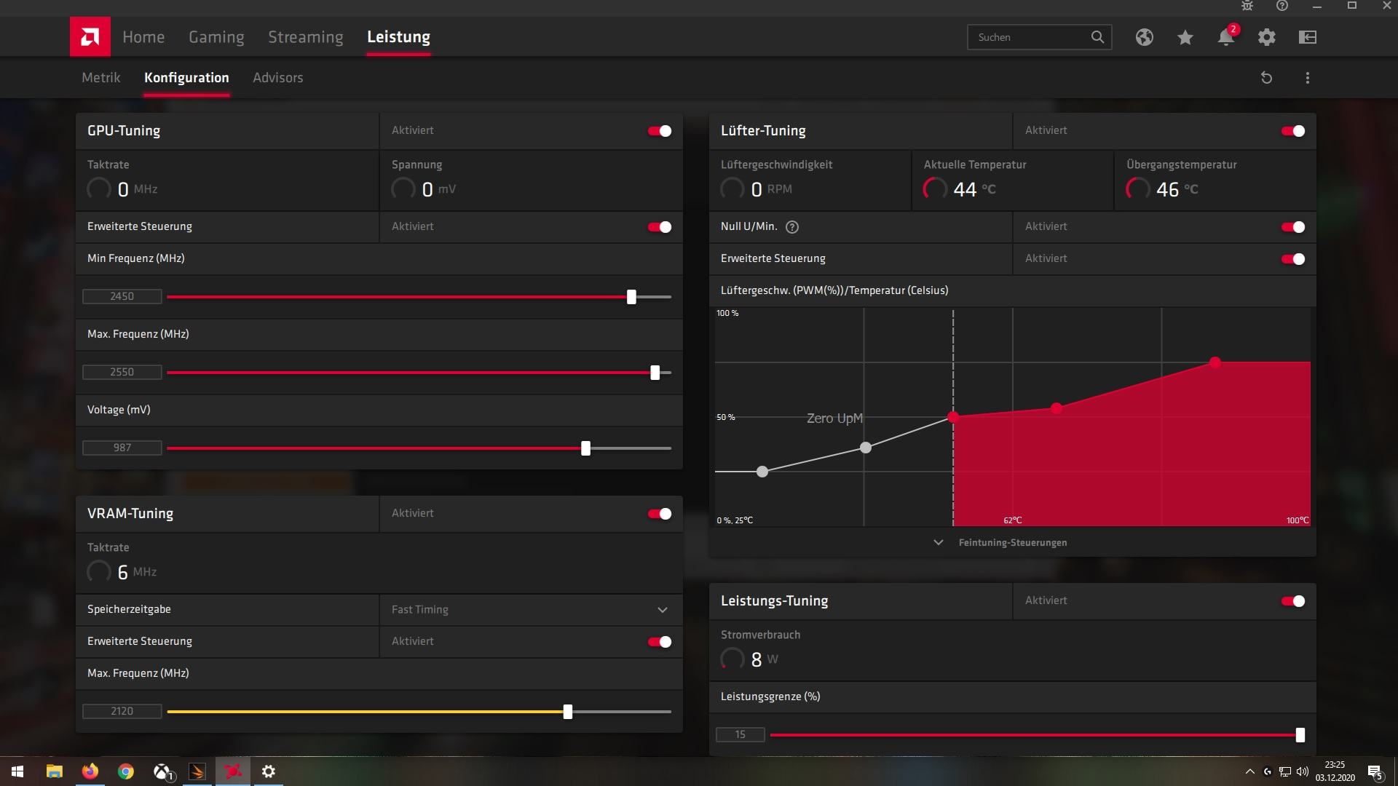Toggle Lüfter-Tuning Erweiterte Steuerung switch

[1293, 259]
